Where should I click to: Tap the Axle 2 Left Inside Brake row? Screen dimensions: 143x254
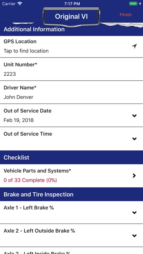(71, 251)
